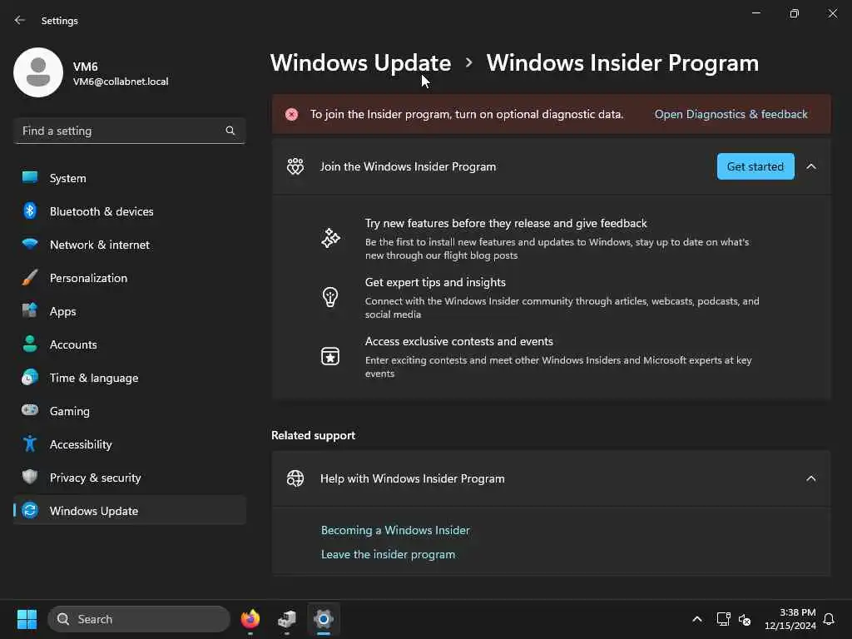Click the network status tray icon

point(723,619)
